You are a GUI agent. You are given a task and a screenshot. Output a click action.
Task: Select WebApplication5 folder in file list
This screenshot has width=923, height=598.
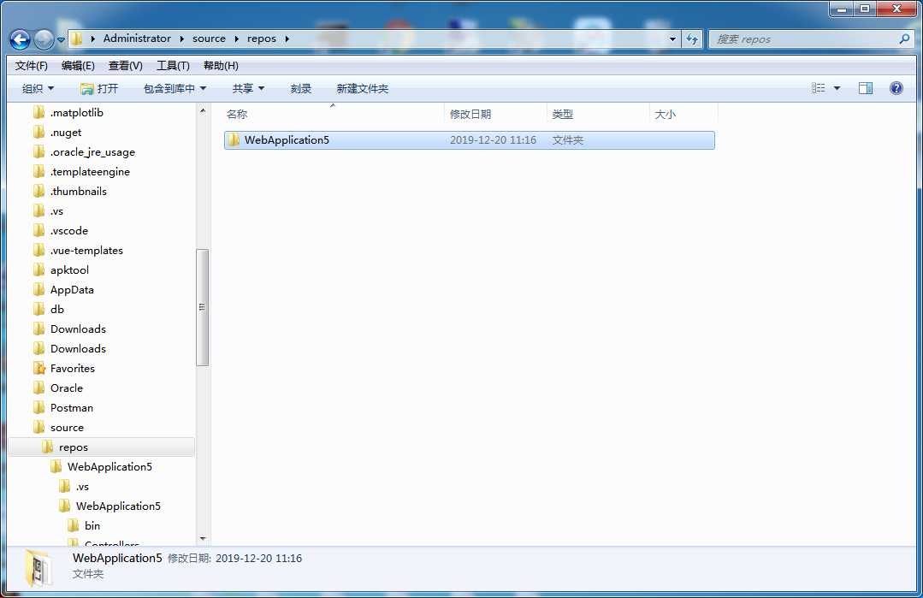(x=469, y=140)
